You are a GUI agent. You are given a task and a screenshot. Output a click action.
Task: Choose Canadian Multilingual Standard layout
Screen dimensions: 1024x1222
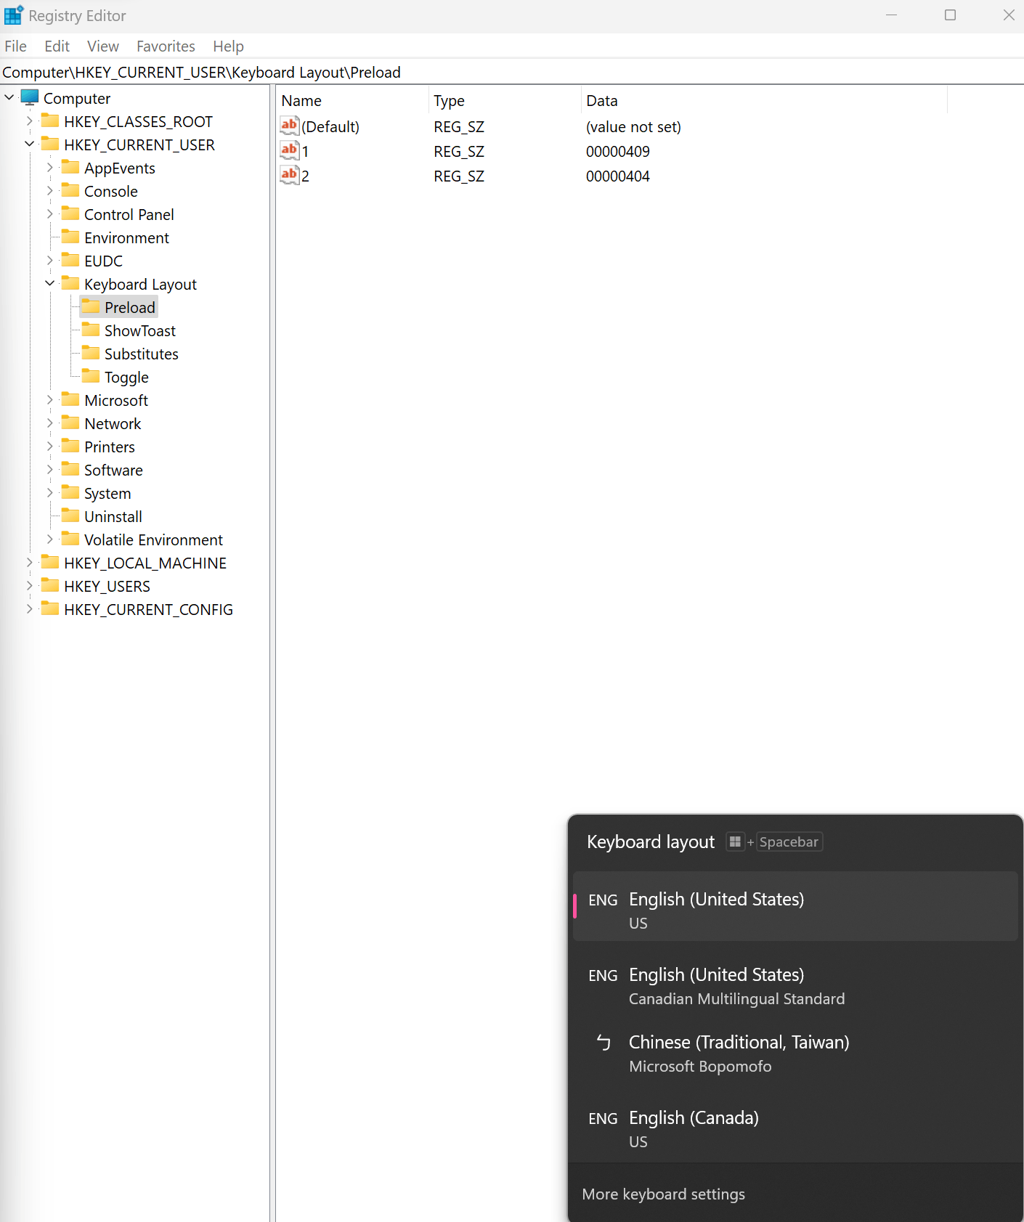tap(795, 986)
